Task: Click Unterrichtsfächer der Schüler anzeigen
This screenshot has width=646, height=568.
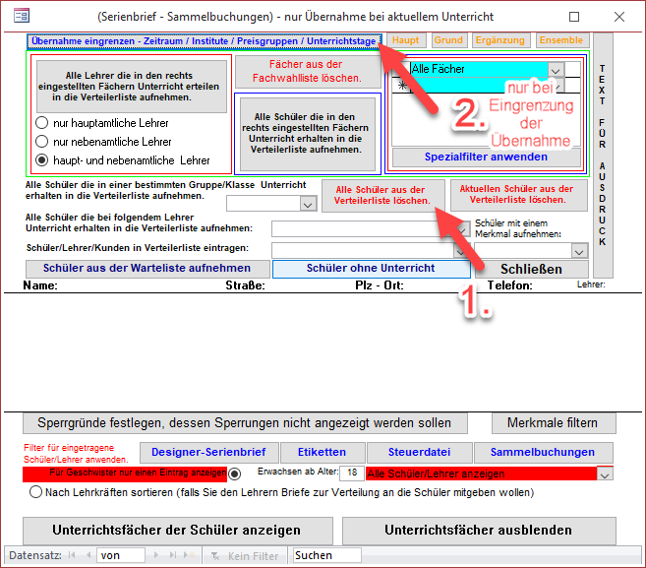Action: click(177, 531)
